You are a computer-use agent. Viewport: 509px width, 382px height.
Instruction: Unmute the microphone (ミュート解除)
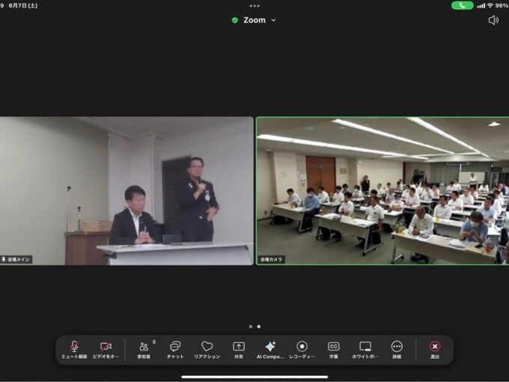coord(74,348)
